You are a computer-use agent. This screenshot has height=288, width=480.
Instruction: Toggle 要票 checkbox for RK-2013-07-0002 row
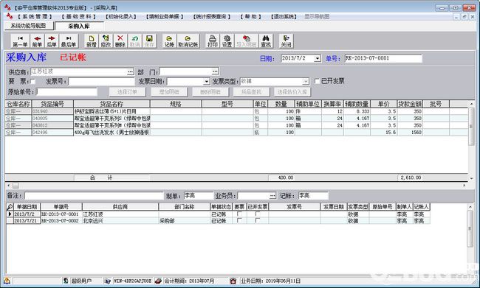239,220
